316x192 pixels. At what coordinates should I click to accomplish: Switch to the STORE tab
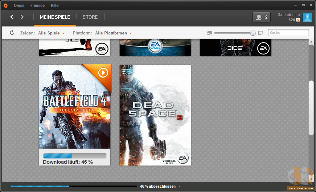point(90,17)
